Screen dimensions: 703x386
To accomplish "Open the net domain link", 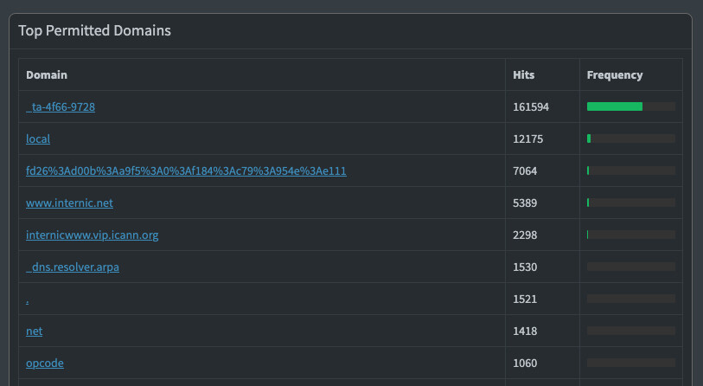I will [x=34, y=331].
